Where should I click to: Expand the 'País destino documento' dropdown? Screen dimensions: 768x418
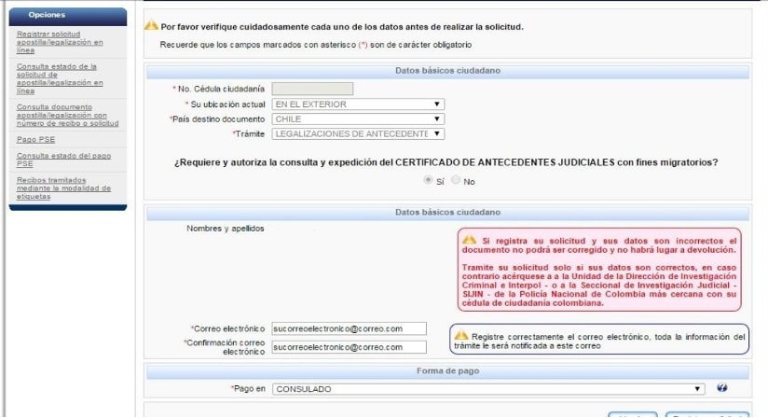[x=358, y=118]
